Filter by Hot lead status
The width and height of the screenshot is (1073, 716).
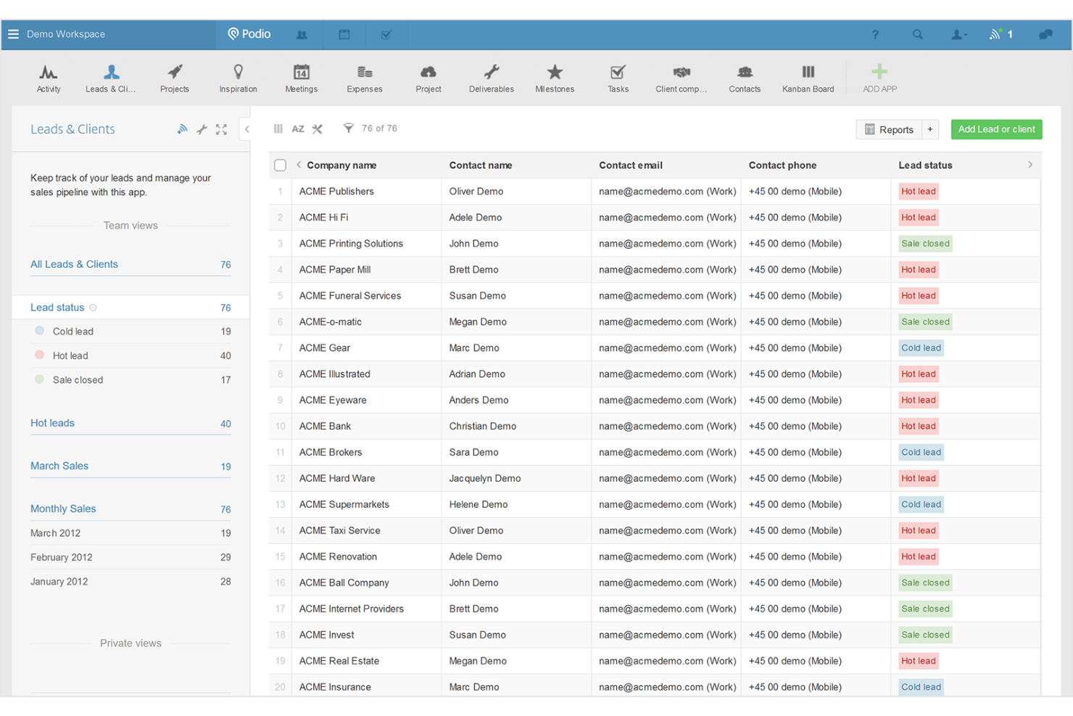pos(131,355)
